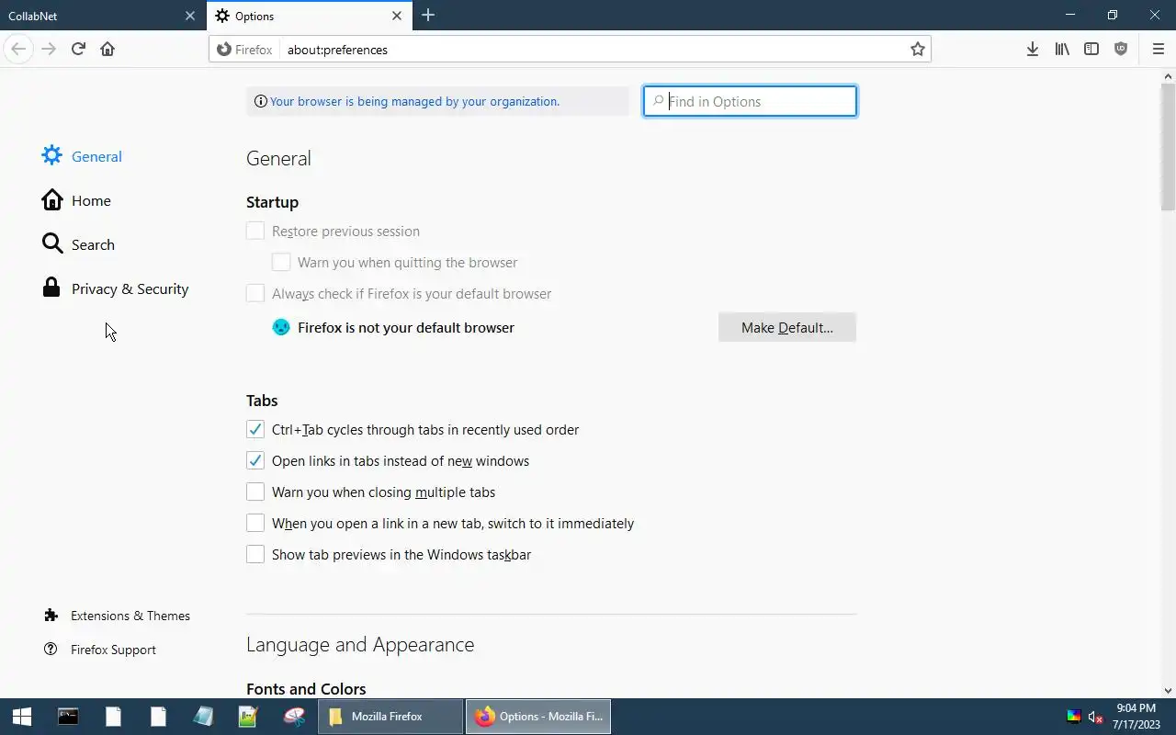Open a new tab with plus
This screenshot has width=1176, height=735.
[x=428, y=16]
